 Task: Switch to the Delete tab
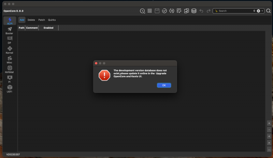click(31, 20)
